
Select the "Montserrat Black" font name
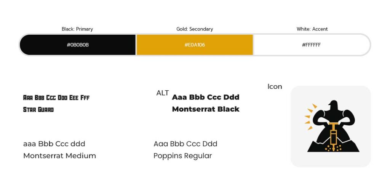click(206, 109)
